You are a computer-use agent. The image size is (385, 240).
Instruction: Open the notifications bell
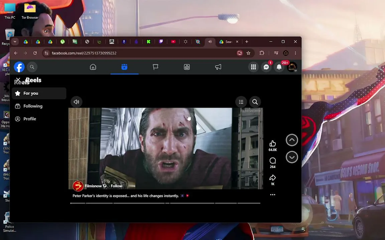[x=279, y=67]
